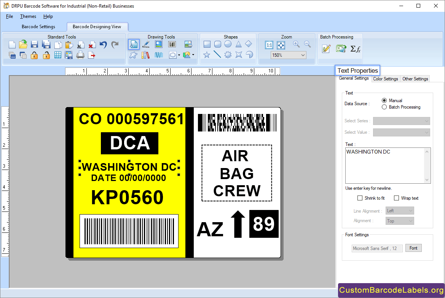Click the Save All multi-disk icon
The height and width of the screenshot is (298, 445).
click(x=46, y=44)
